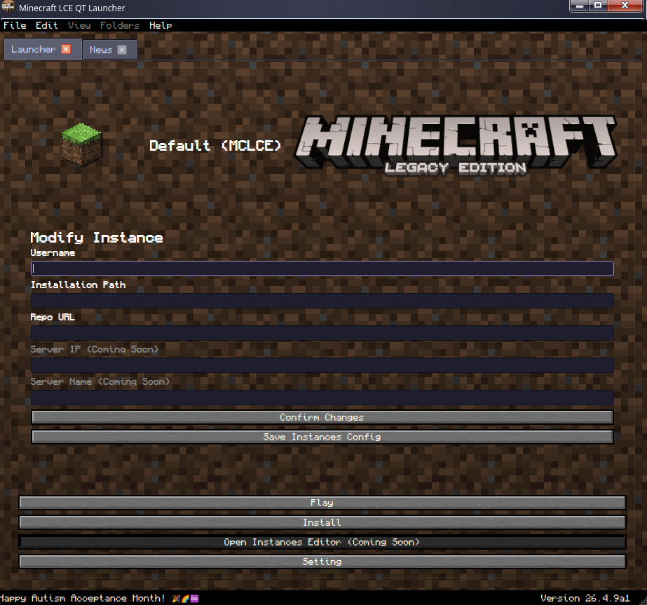
Task: Open the Setting button
Action: pyautogui.click(x=322, y=562)
